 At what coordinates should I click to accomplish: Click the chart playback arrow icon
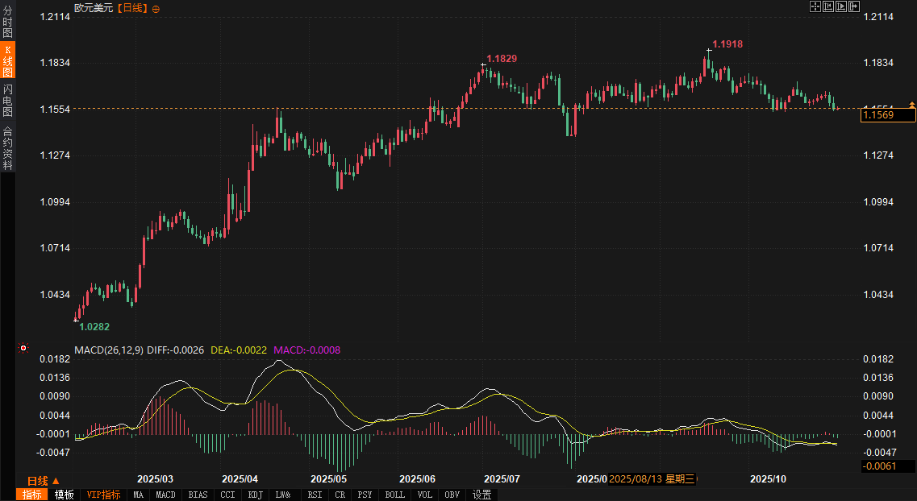840,6
